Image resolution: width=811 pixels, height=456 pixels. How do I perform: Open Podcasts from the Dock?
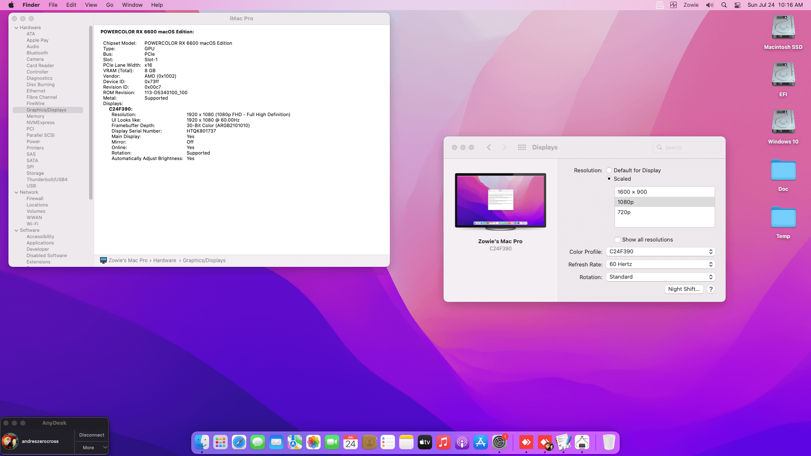pos(462,442)
